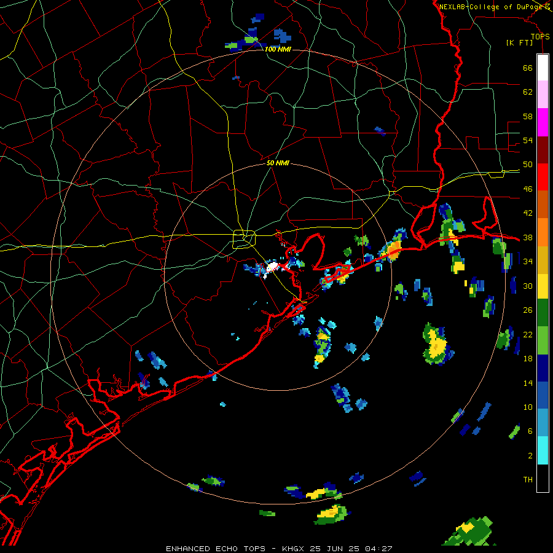This screenshot has height=553, width=553.
Task: Click the 'TH' threshold legend label
Action: (528, 480)
